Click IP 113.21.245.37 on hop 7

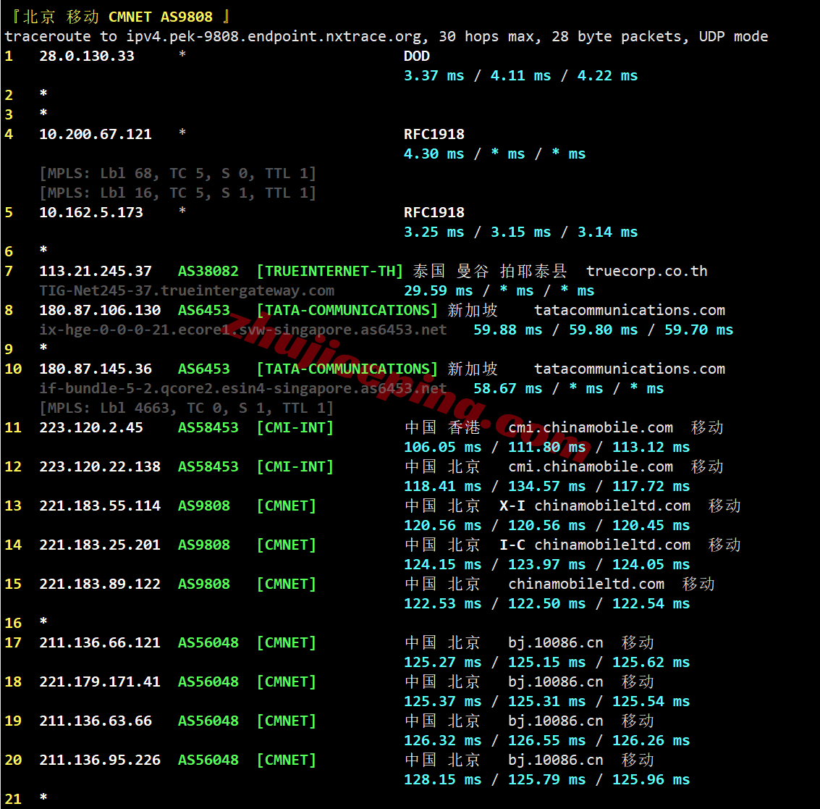(x=96, y=271)
